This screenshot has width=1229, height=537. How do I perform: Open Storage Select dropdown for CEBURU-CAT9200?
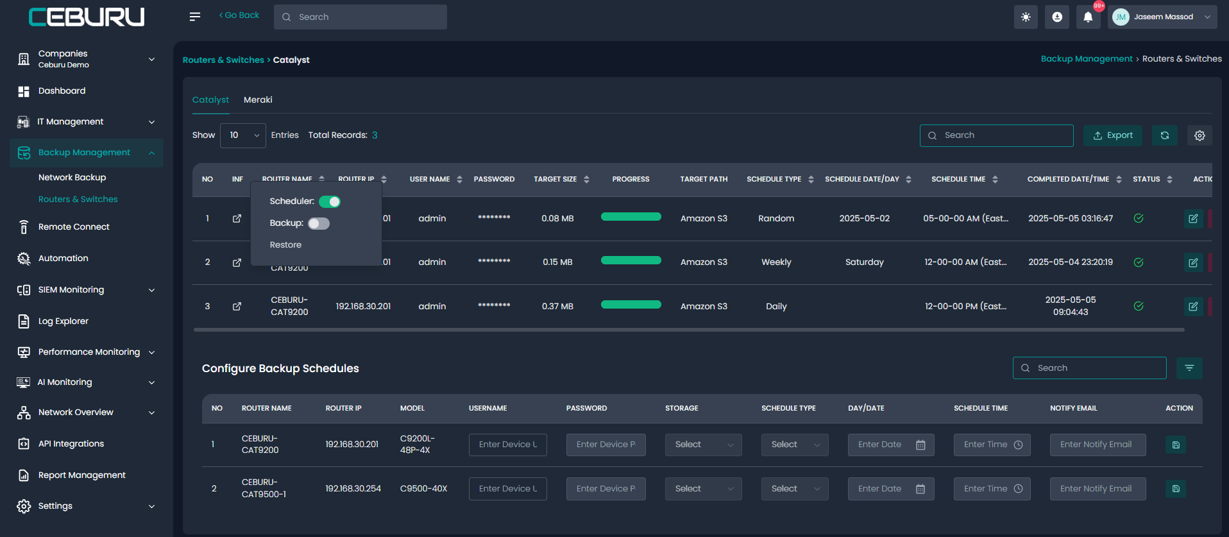tap(704, 445)
